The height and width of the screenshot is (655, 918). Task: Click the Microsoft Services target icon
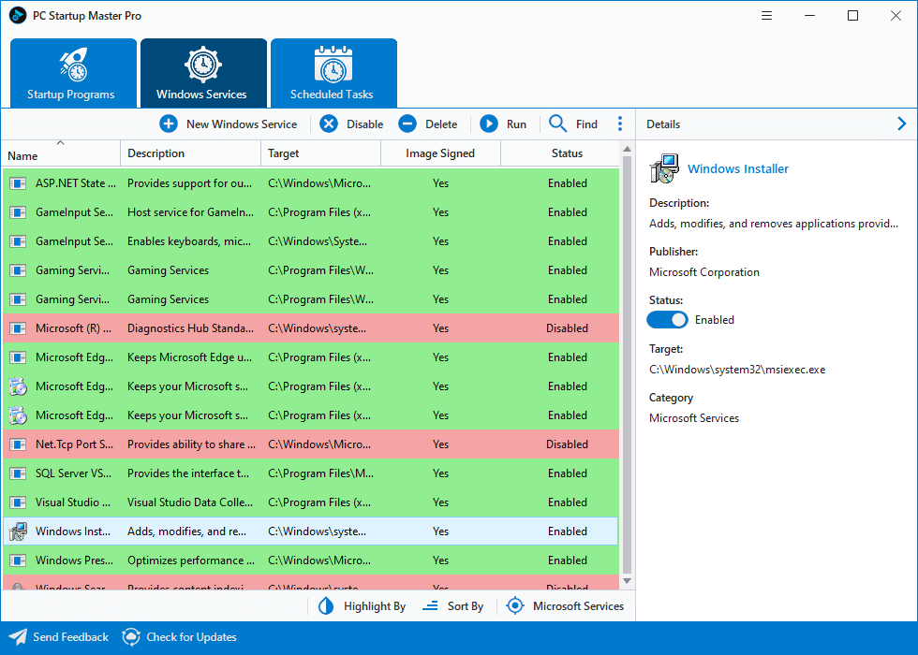point(515,606)
